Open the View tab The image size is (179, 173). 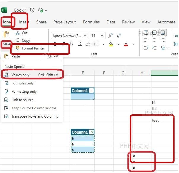[146, 22]
